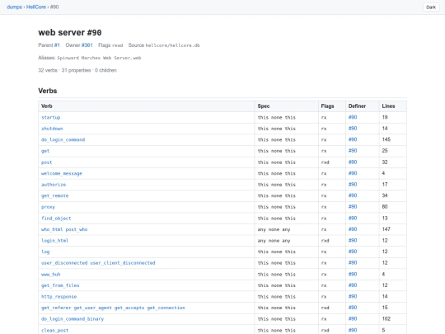Click lines value 102 in do_login_command_binary row
This screenshot has height=334, width=445.
point(386,318)
